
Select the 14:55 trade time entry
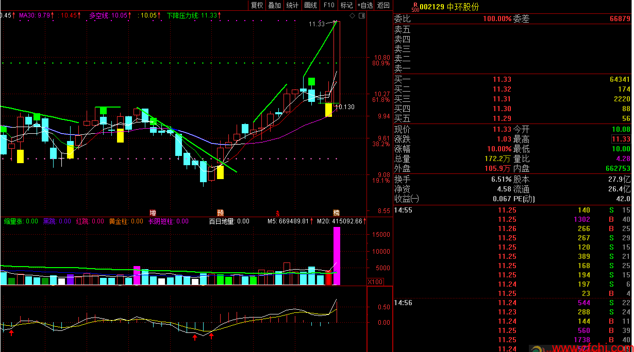(x=403, y=210)
